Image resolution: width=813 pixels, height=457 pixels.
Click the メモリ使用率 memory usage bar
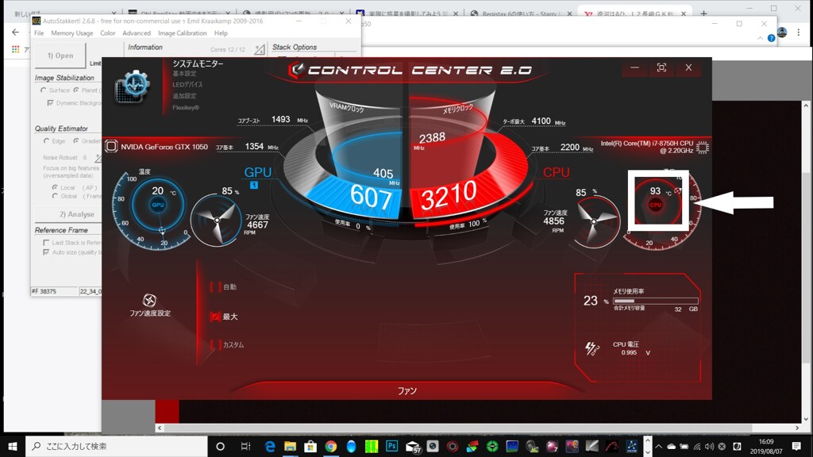655,301
